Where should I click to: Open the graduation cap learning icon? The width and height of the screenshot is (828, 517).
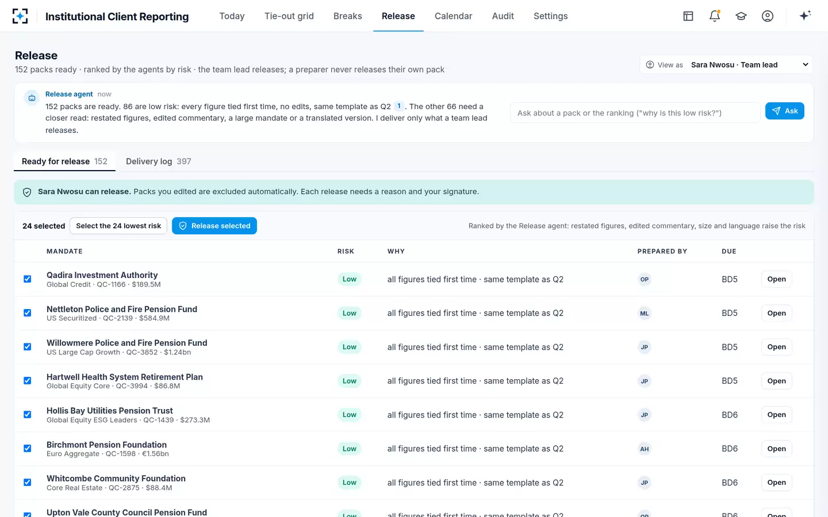click(x=741, y=16)
